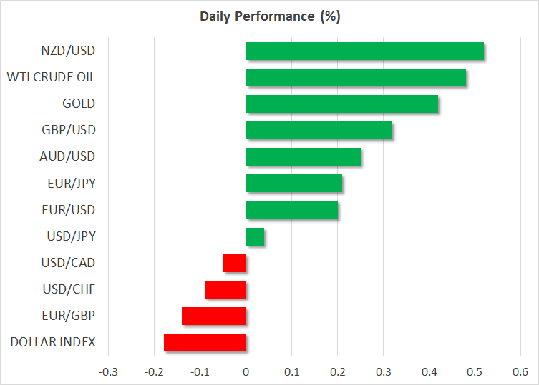
Task: Click the red EUR/GBP bar
Action: pyautogui.click(x=214, y=316)
